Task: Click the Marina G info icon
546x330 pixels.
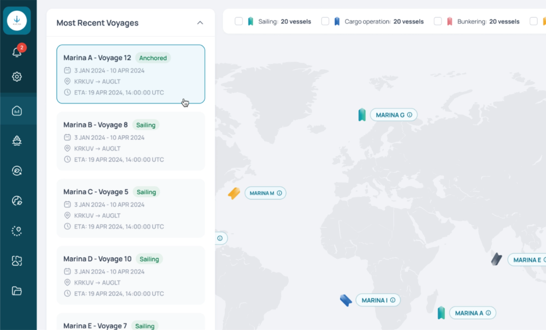Action: [x=410, y=115]
